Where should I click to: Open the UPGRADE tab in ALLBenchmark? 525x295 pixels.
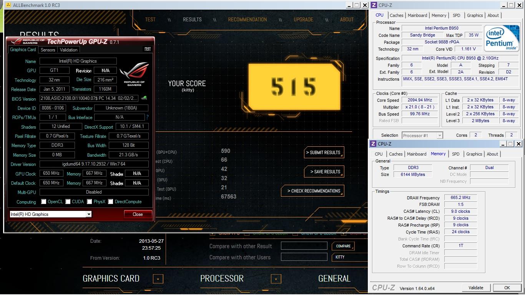(x=304, y=20)
